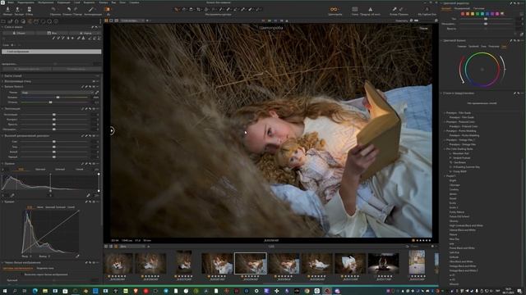The height and width of the screenshot is (295, 526).
Task: Open Windows Start menu
Action: click(x=4, y=291)
